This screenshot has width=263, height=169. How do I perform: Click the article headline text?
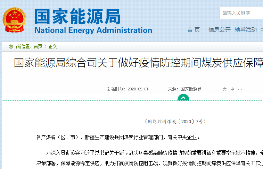tap(138, 63)
